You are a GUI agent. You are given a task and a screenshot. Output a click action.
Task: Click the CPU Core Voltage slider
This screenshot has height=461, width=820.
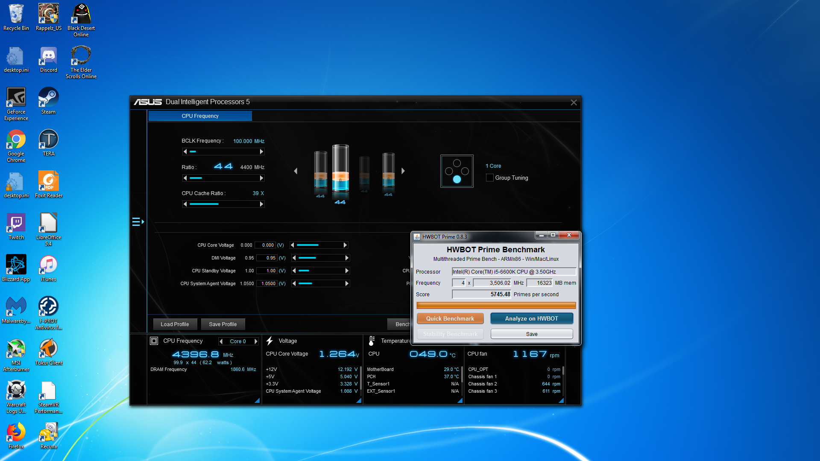tap(319, 245)
